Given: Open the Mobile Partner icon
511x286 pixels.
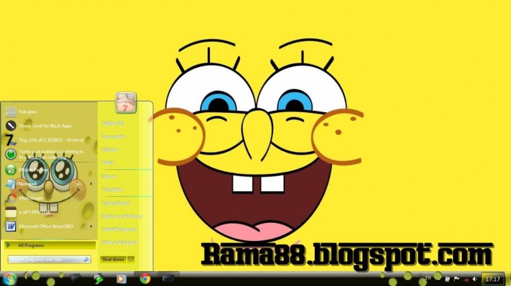Looking at the screenshot, I should coord(11,169).
